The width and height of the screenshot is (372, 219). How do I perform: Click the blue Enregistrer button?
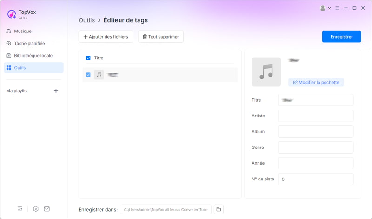(341, 37)
